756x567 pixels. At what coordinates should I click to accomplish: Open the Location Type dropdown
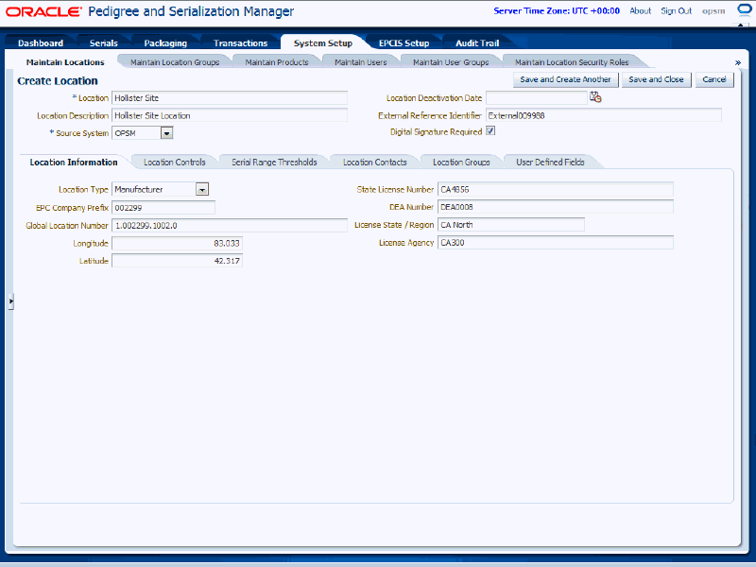point(202,190)
